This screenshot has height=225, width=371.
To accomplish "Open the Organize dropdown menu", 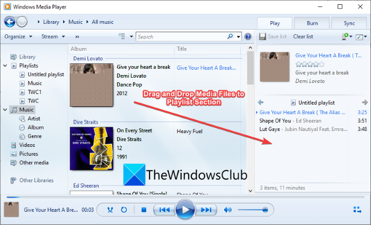I will coord(18,36).
